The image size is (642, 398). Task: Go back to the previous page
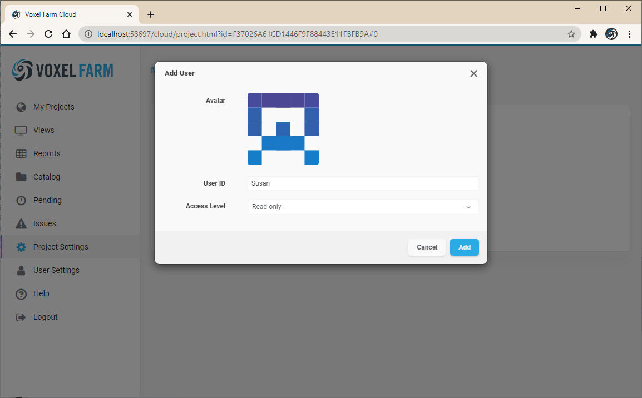(x=13, y=34)
